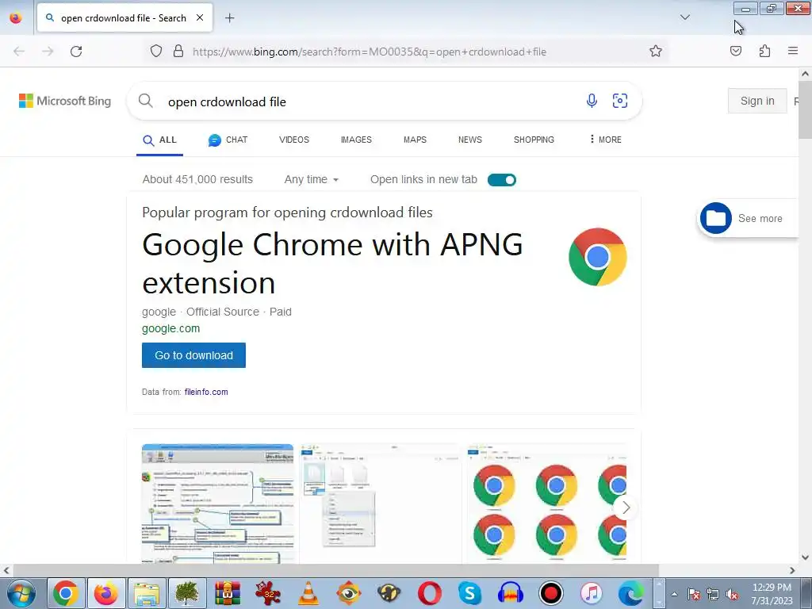Screen dimensions: 812x609
Task: Bookmark this page with the star icon
Action: pyautogui.click(x=656, y=52)
